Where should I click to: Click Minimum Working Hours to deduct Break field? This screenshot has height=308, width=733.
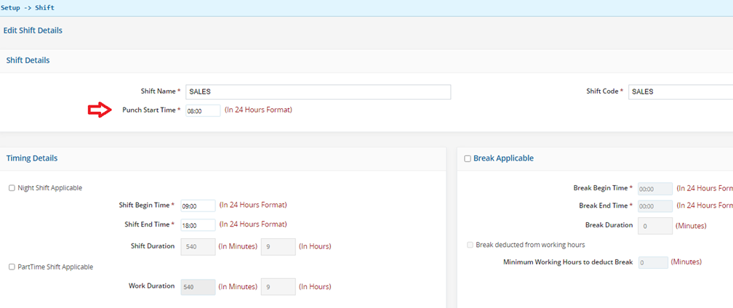coord(653,262)
